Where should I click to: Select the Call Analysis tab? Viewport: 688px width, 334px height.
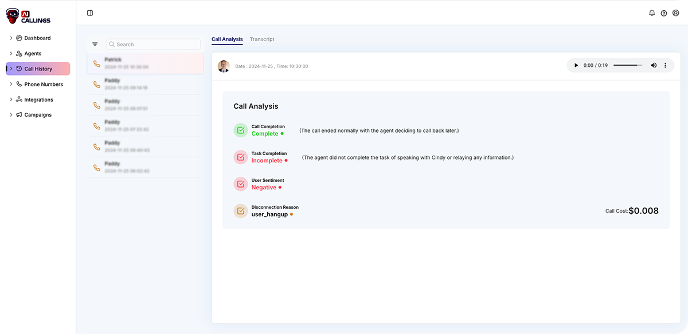[227, 39]
